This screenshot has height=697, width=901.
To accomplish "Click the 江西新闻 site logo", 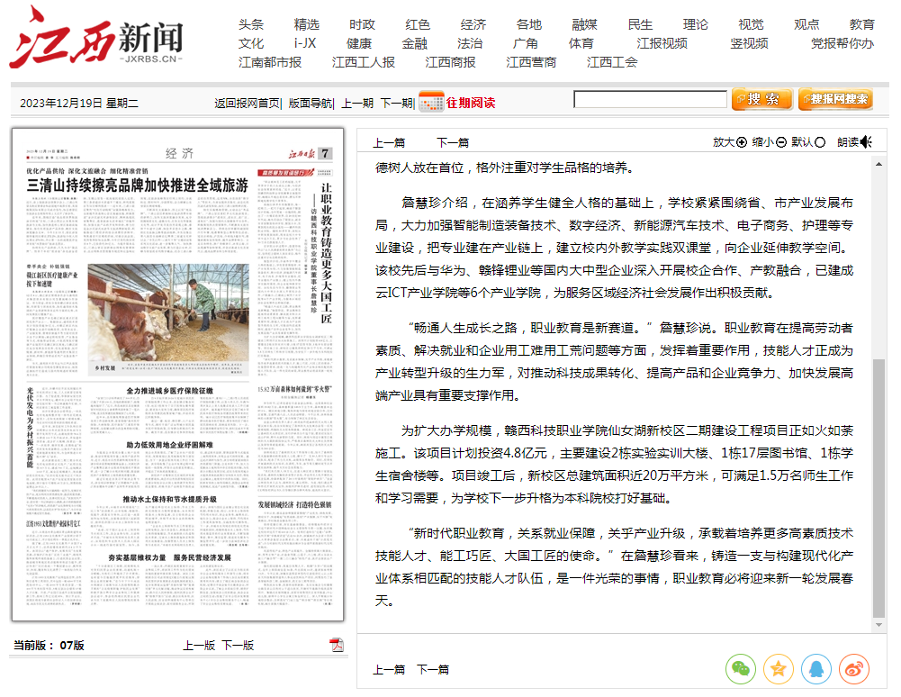I will [x=96, y=39].
